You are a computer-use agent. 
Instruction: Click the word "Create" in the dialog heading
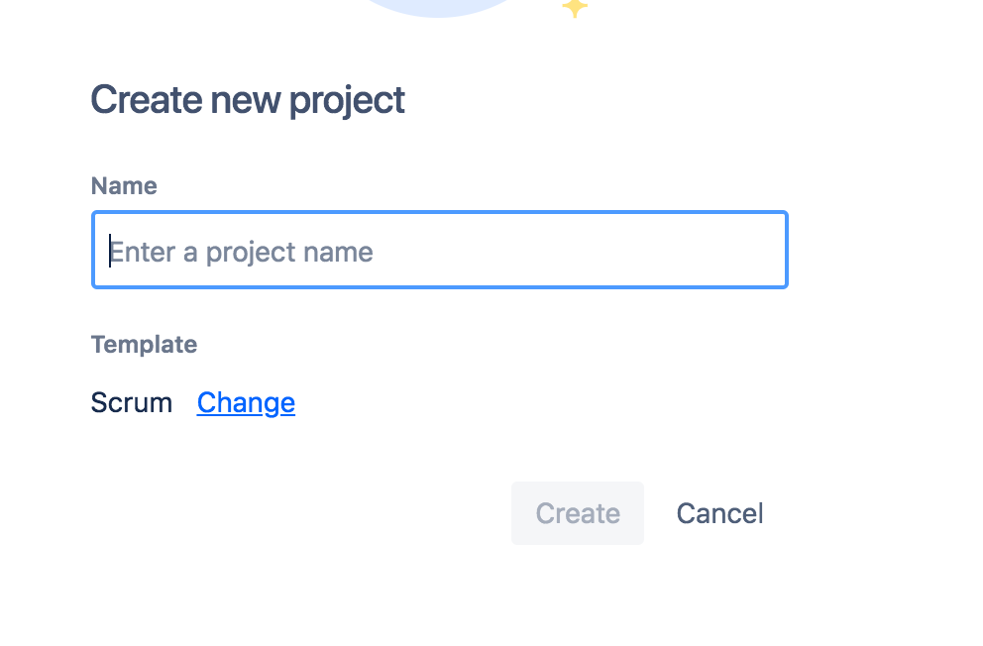(148, 100)
